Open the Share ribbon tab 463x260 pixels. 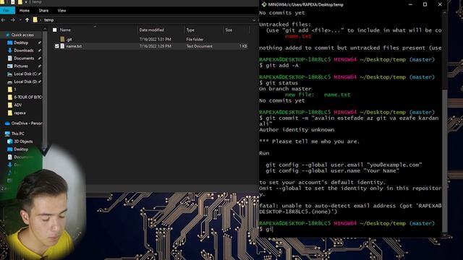click(x=43, y=11)
